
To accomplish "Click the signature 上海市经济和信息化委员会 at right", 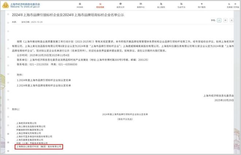I will coord(219,96).
